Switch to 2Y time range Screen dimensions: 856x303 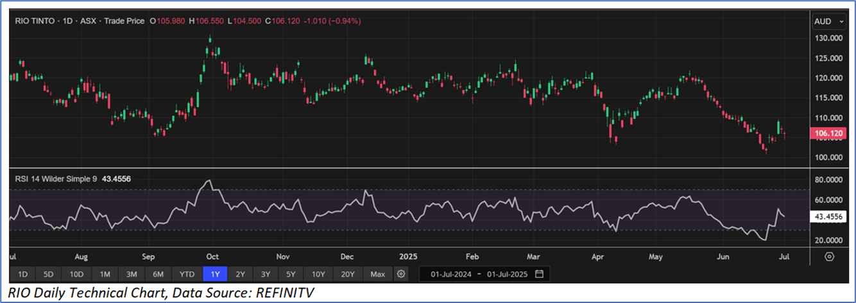click(x=240, y=274)
